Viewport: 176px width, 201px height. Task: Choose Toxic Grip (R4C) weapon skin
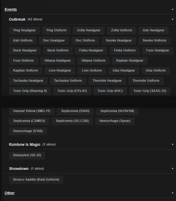(110, 91)
